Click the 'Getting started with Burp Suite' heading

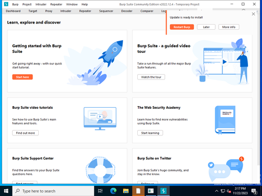[37, 49]
